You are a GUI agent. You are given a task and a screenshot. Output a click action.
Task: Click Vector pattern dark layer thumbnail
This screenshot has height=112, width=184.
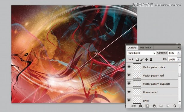137,67
